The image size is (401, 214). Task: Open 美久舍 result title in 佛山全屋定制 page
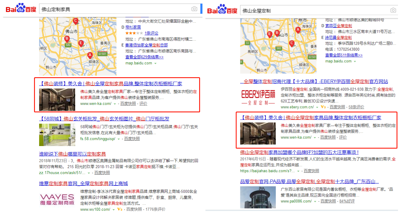click(x=311, y=118)
